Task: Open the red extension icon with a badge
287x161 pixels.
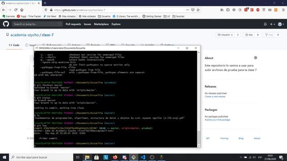Action: 246,10
